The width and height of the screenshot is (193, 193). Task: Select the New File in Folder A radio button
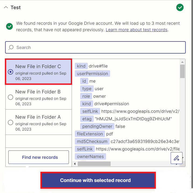coord(10,122)
